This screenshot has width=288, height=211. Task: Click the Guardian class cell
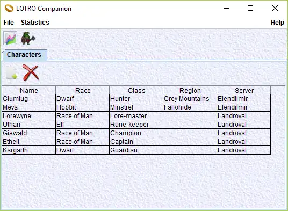[x=136, y=150]
